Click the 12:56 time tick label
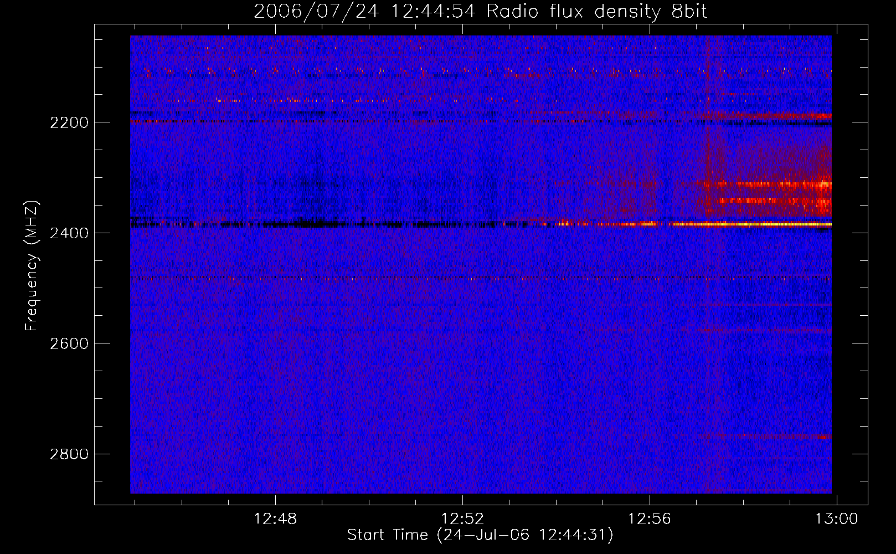The width and height of the screenshot is (896, 554). [x=649, y=519]
